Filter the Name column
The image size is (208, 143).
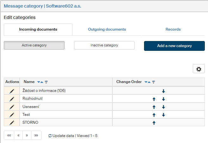(x=46, y=82)
